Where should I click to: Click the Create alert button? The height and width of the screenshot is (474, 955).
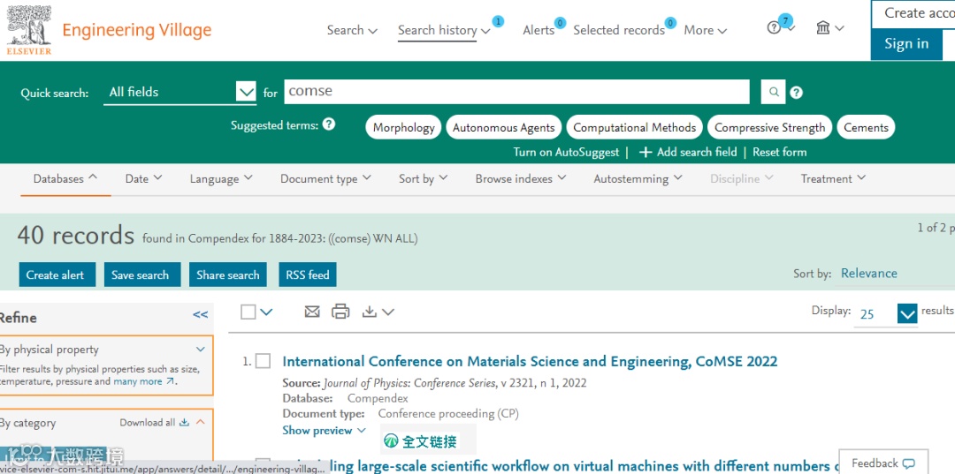tap(55, 275)
